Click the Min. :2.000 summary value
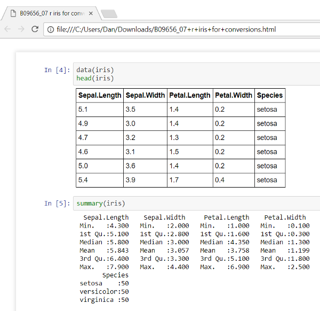320x311 pixels. (x=164, y=226)
